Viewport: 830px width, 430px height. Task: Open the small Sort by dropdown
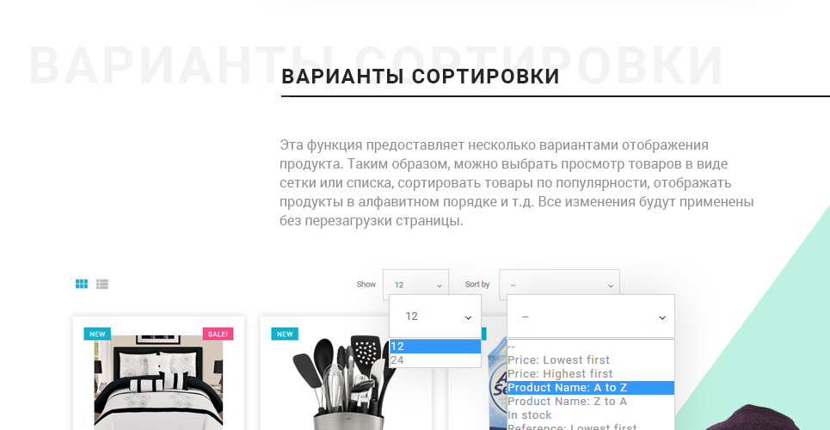tap(559, 284)
